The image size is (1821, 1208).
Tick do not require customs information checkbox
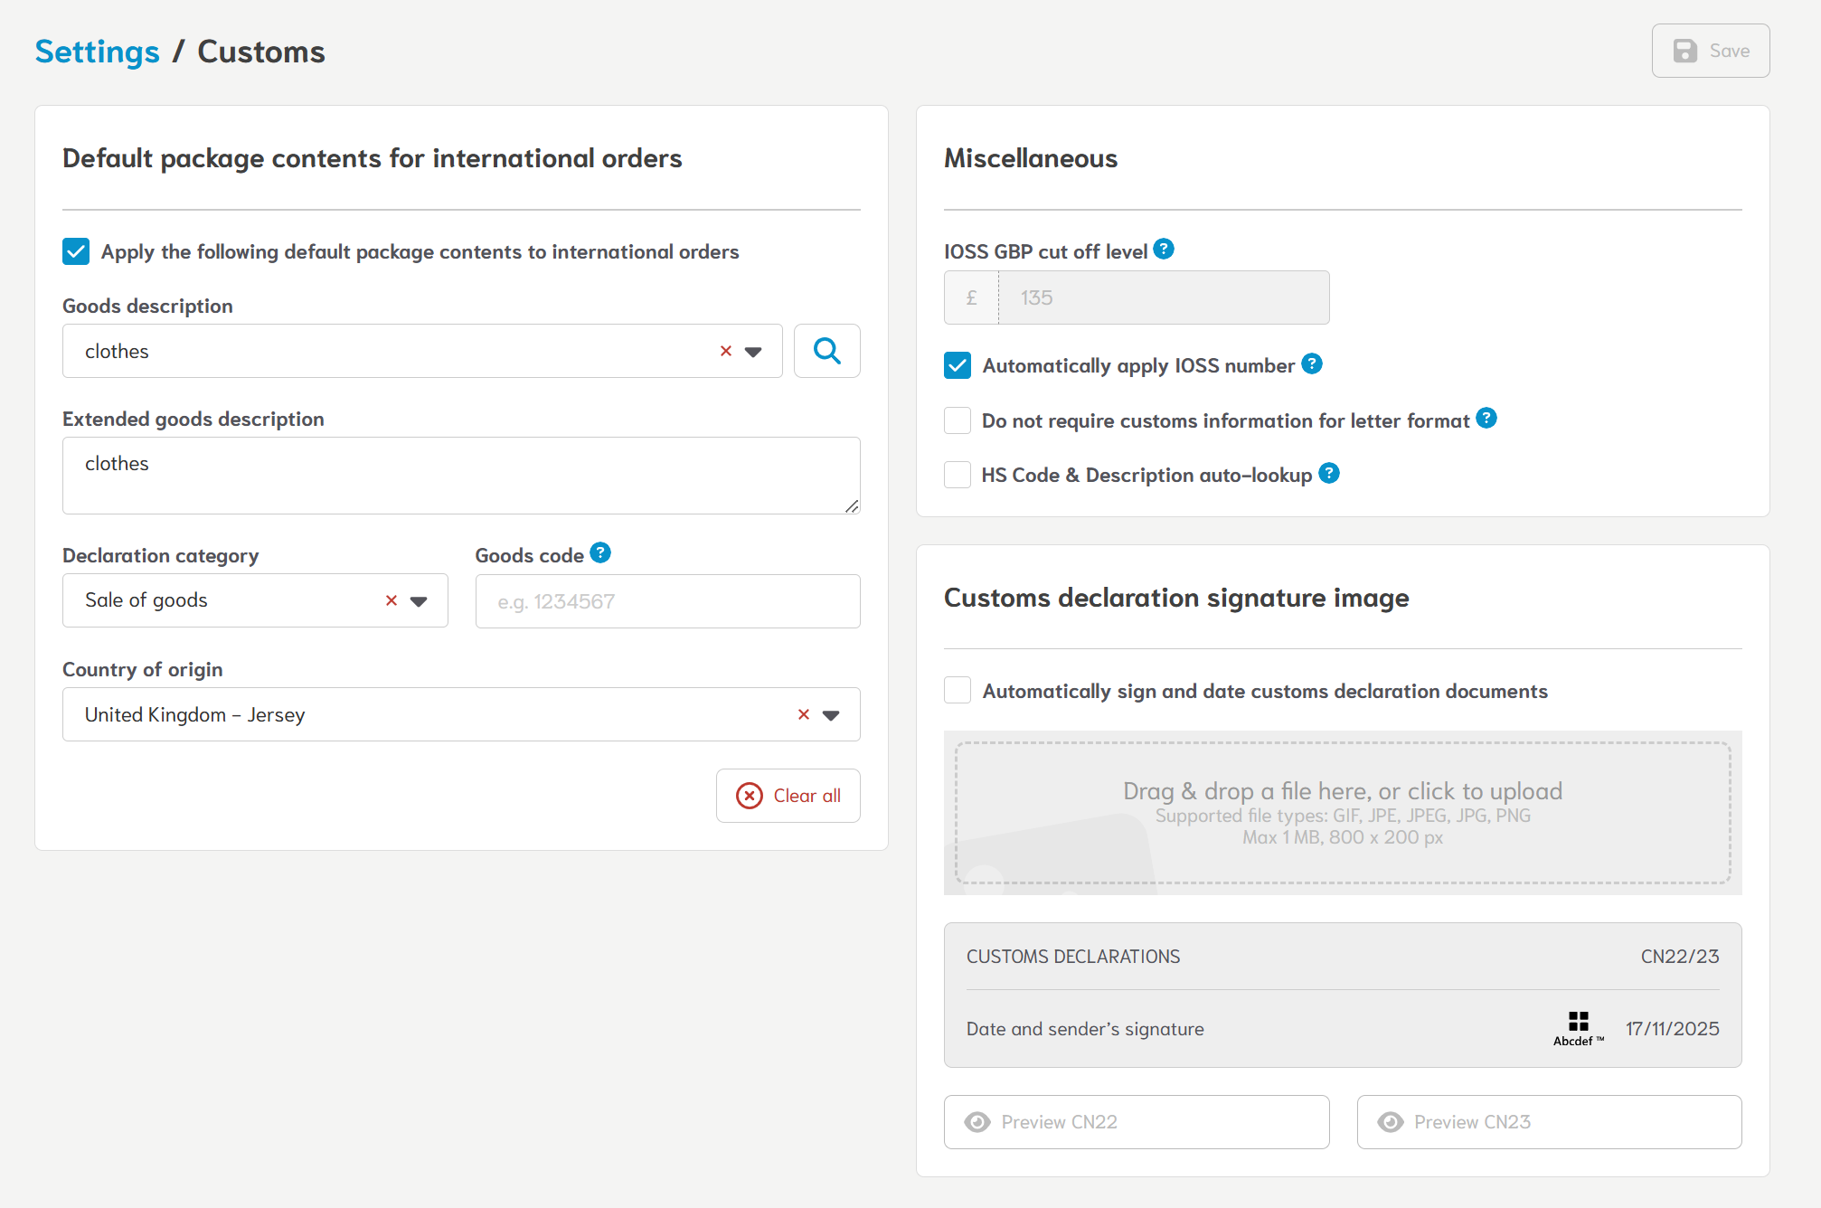coord(958,420)
